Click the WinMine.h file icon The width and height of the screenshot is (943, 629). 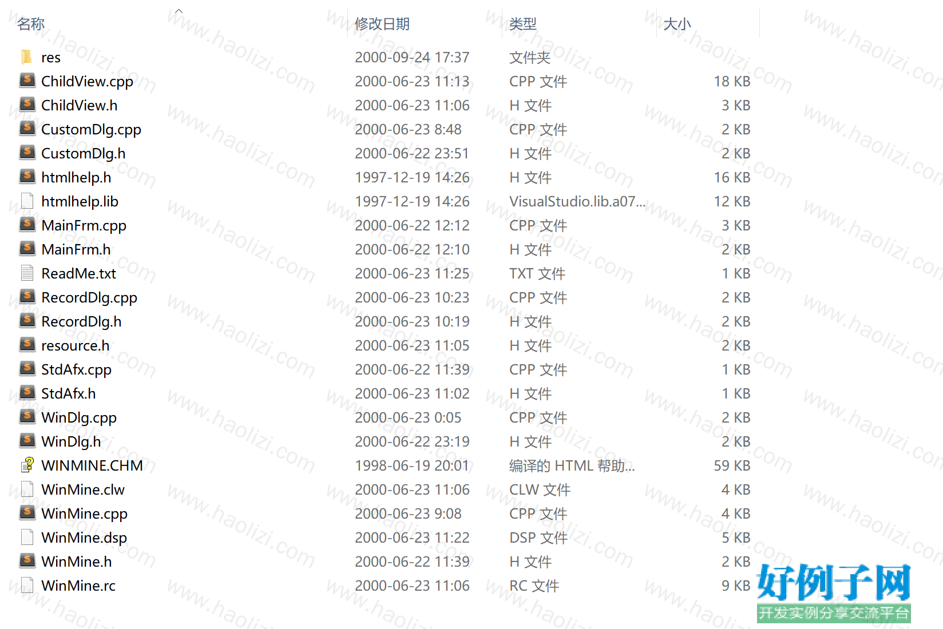pos(27,561)
